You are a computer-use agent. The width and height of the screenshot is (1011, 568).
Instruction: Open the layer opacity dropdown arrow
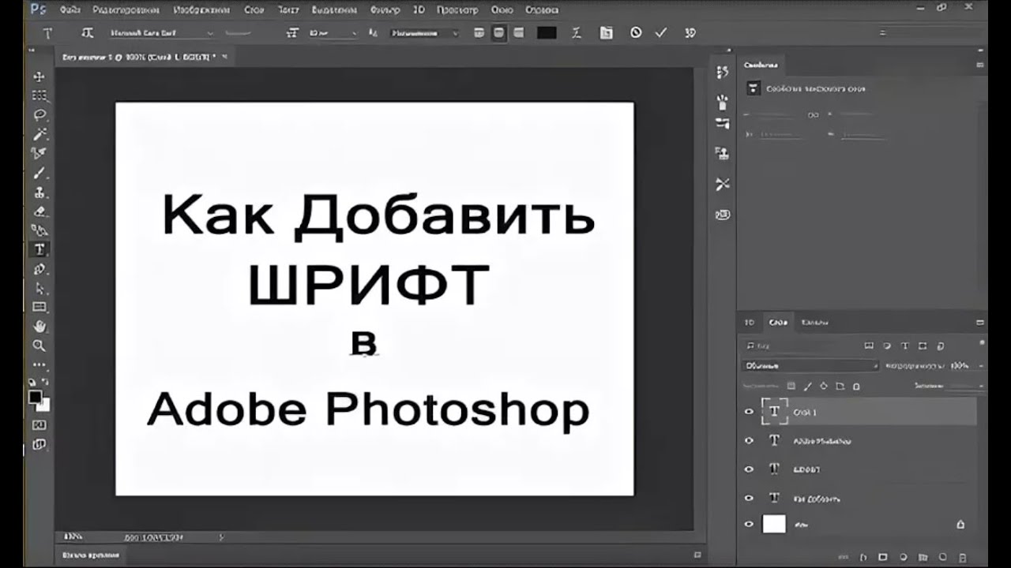coord(982,366)
